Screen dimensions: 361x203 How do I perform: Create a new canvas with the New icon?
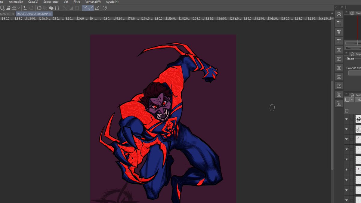point(3,8)
